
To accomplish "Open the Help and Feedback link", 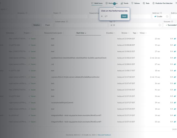I will tap(103, 135).
